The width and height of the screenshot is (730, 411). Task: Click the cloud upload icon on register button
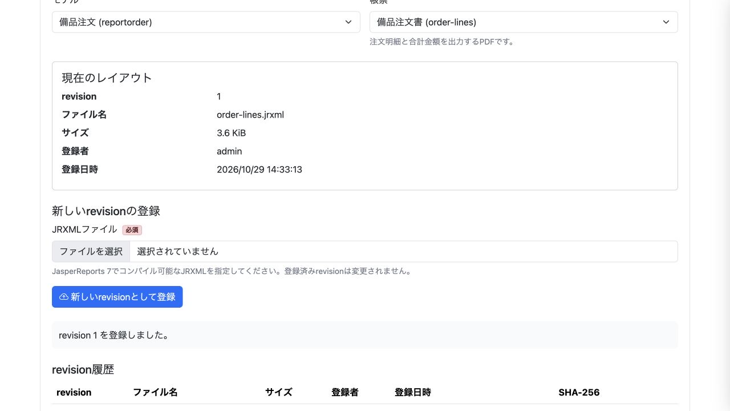[x=64, y=297]
